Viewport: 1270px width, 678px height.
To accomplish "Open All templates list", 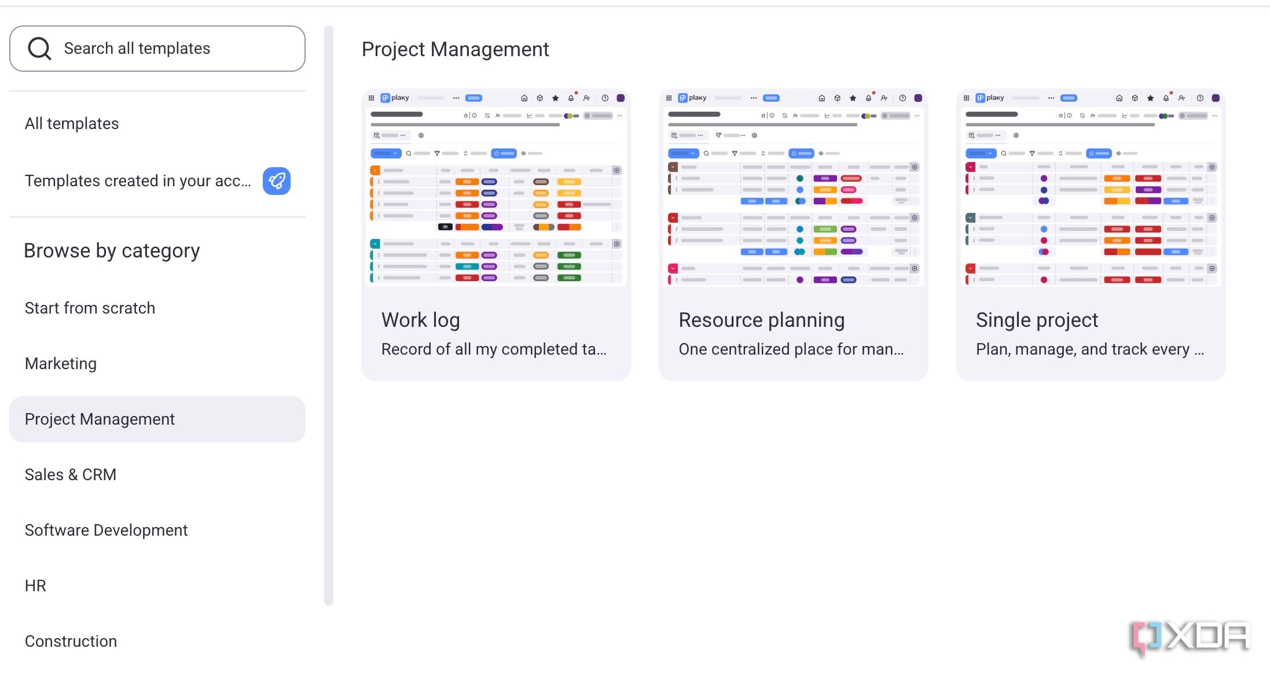I will [x=72, y=123].
